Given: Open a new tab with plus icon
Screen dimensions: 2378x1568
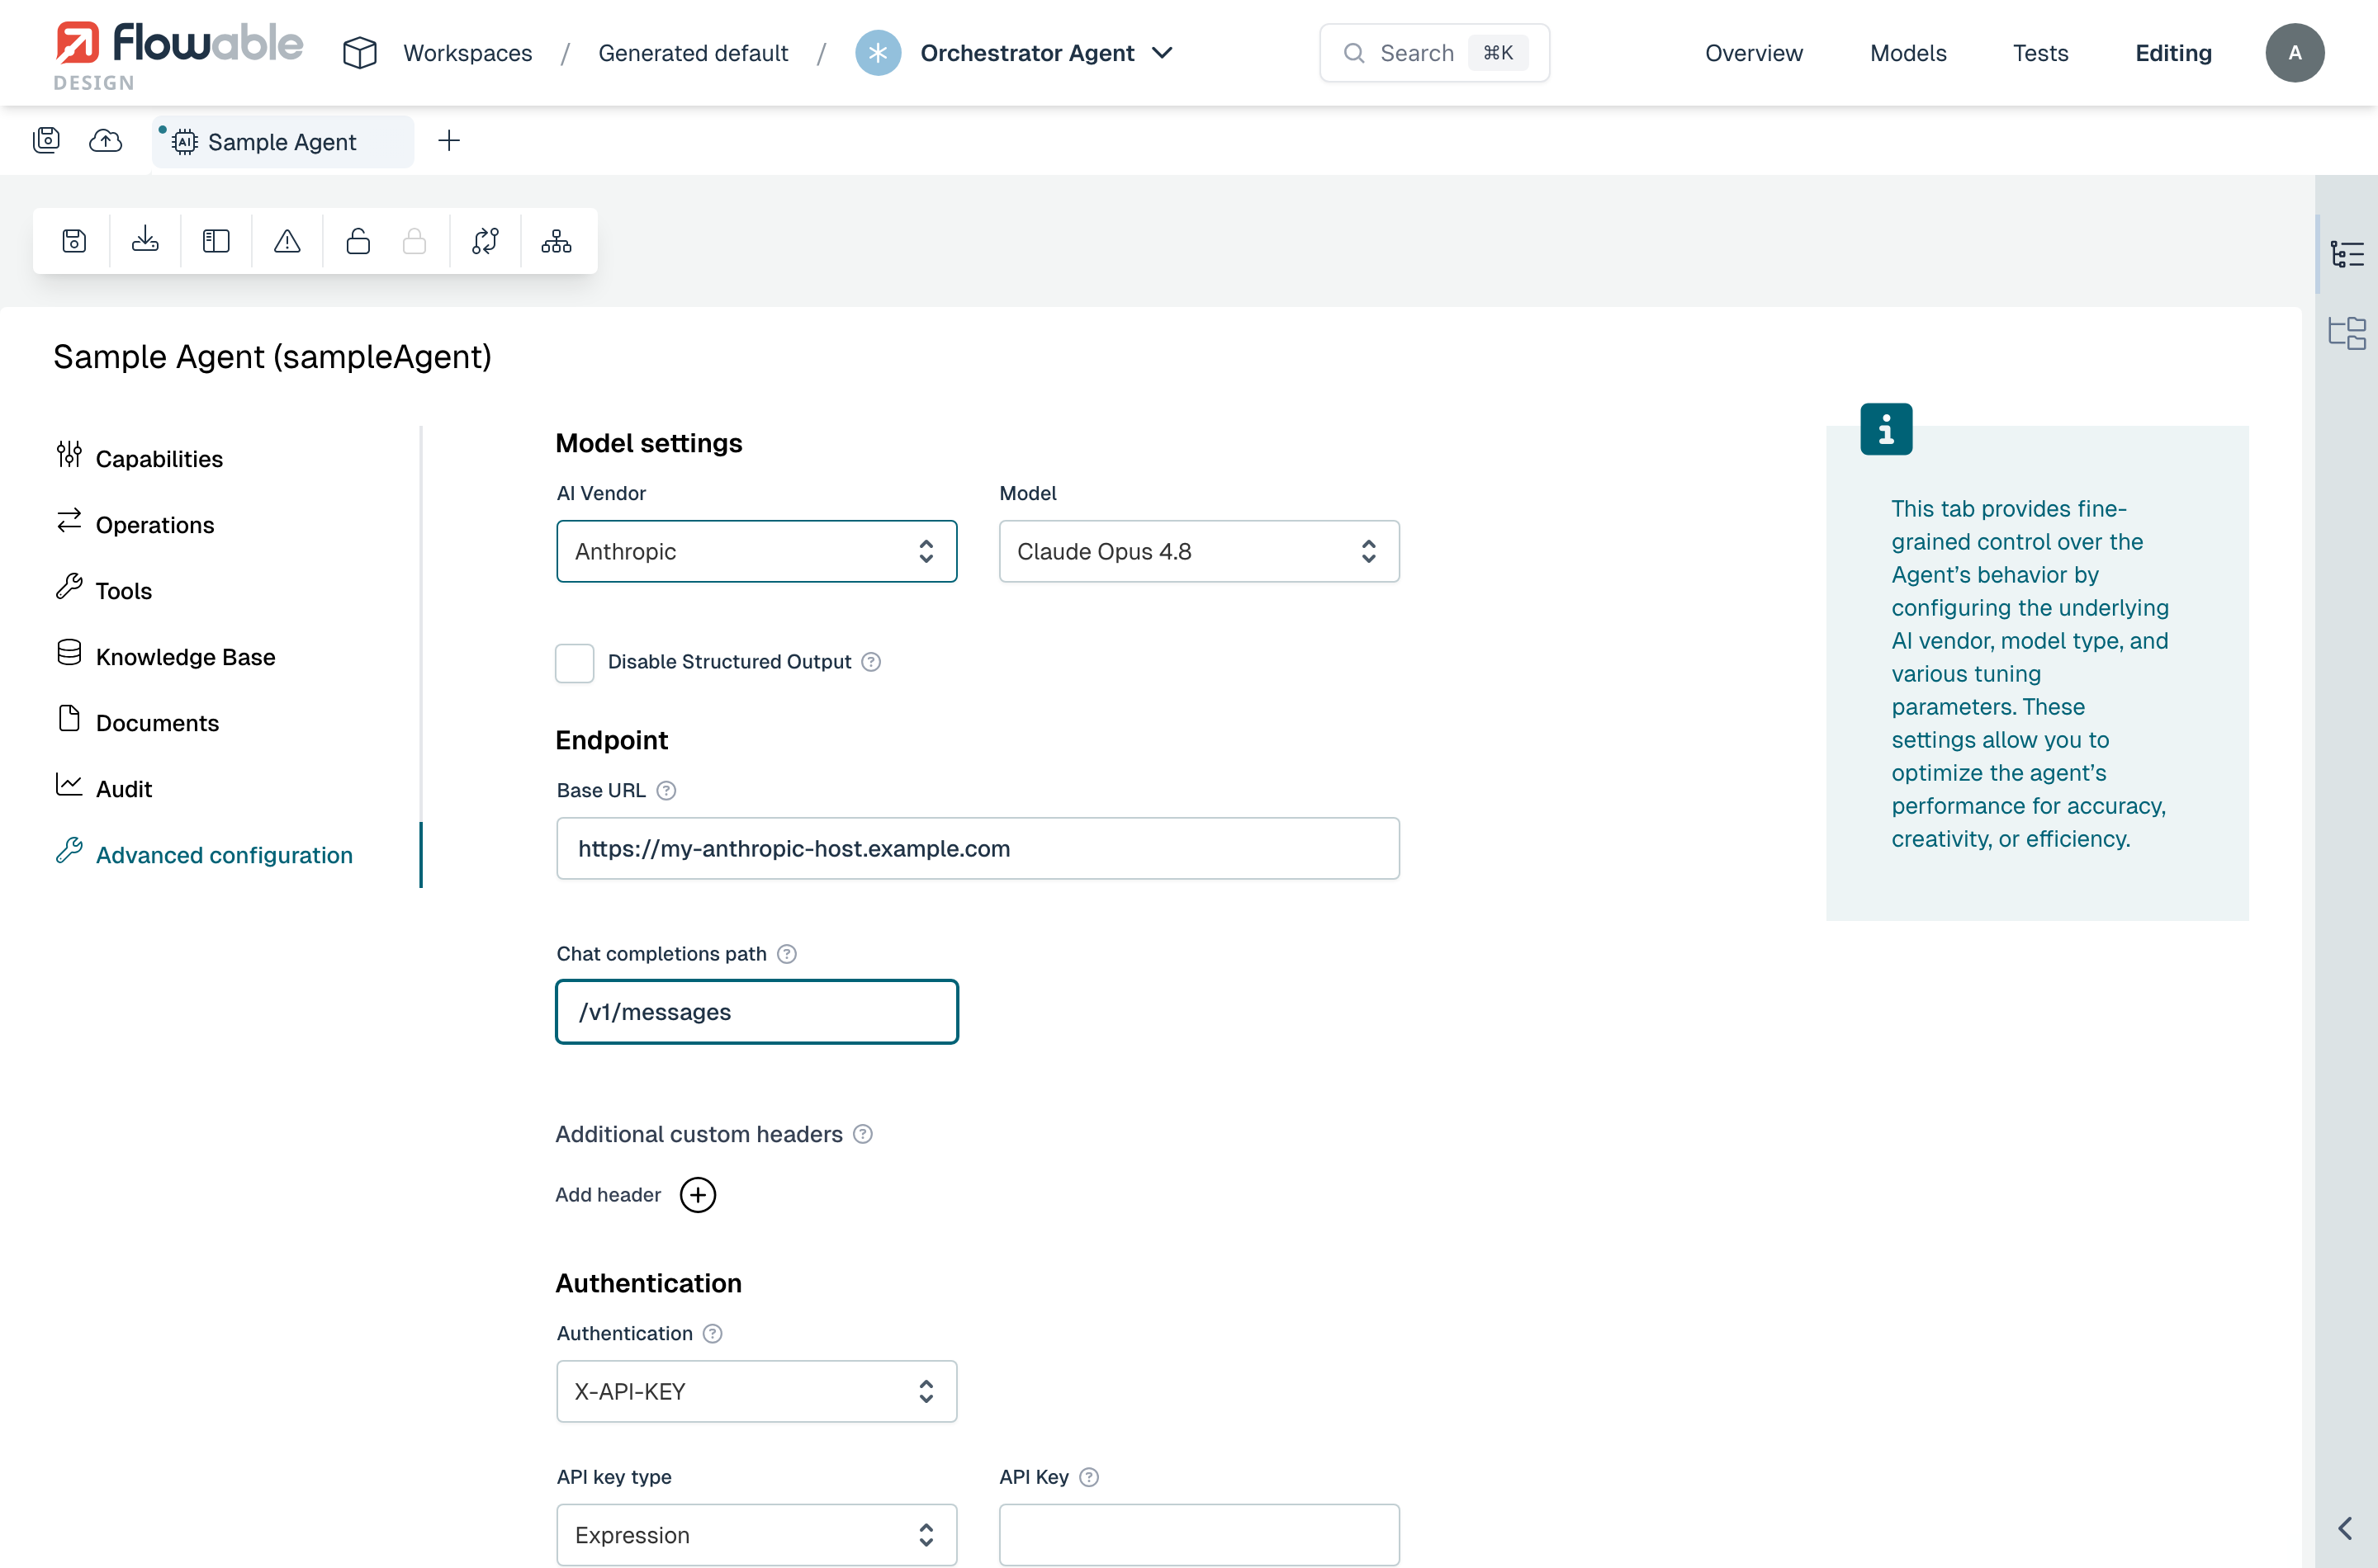Looking at the screenshot, I should (x=449, y=141).
